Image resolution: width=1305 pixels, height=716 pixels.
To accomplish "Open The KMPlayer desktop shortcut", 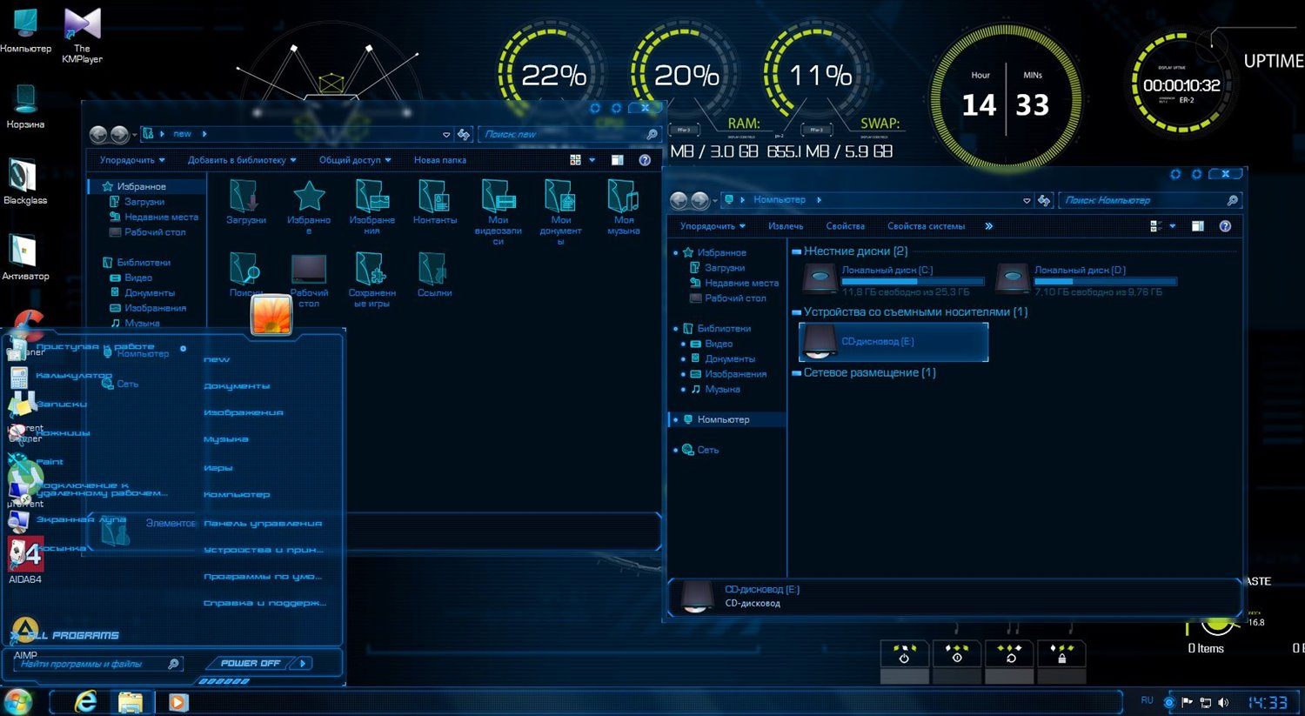I will (x=82, y=35).
